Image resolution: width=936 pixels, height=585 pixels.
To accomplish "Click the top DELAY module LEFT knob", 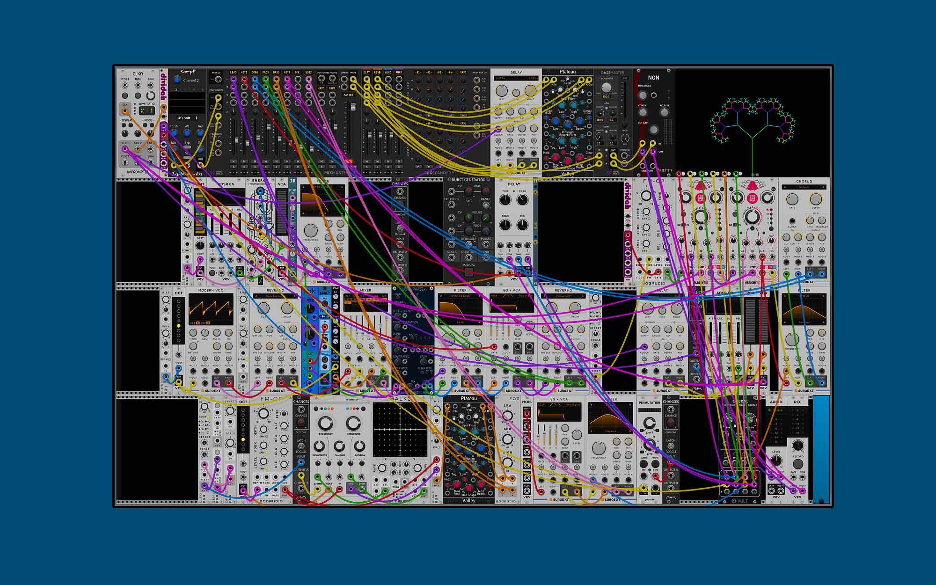I will point(502,91).
